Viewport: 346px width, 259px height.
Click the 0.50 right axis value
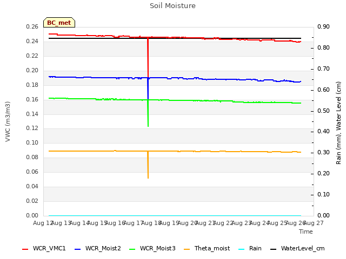click(x=323, y=111)
